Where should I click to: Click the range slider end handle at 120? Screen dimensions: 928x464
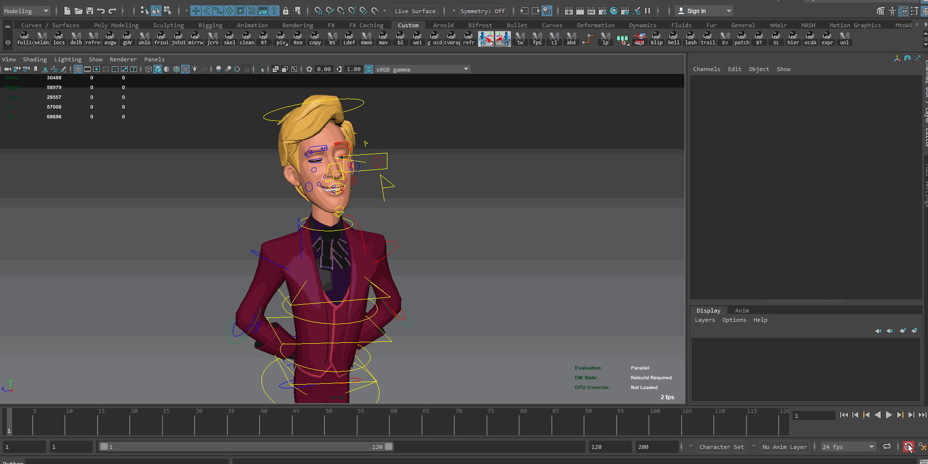coord(388,446)
